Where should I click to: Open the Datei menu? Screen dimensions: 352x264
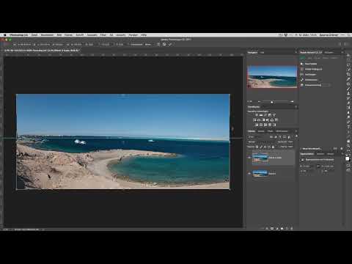coord(34,35)
